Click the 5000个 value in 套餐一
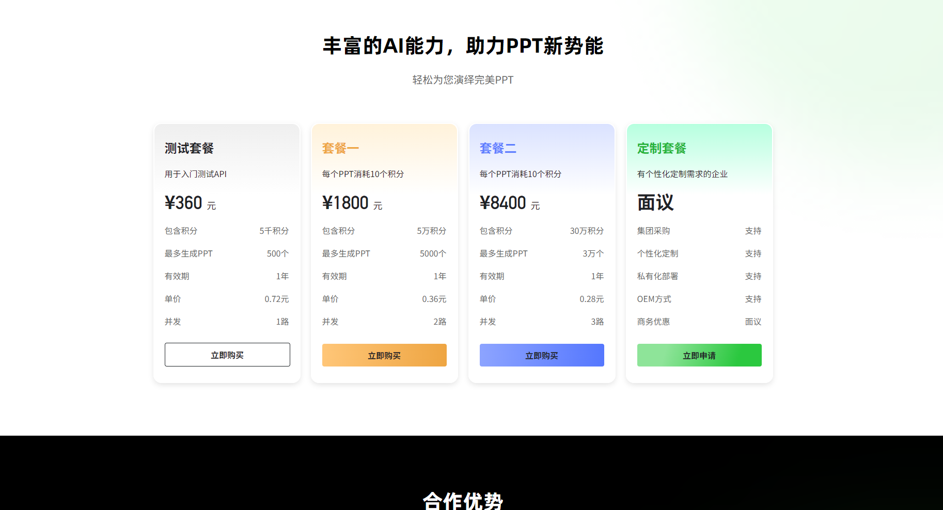 click(433, 253)
